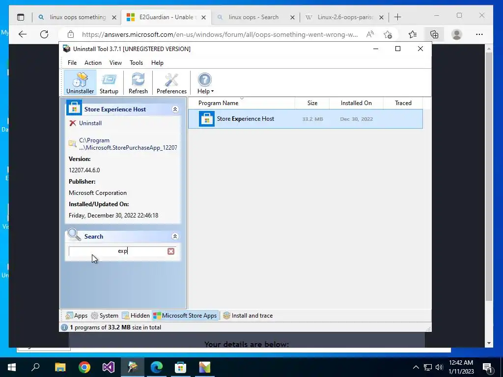503x377 pixels.
Task: Show hidden system tray icons
Action: tap(416, 367)
